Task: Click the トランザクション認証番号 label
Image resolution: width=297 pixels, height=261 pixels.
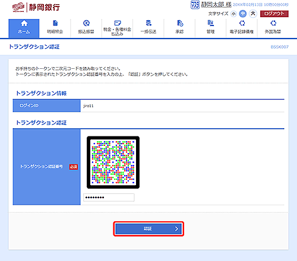Action: [x=42, y=167]
